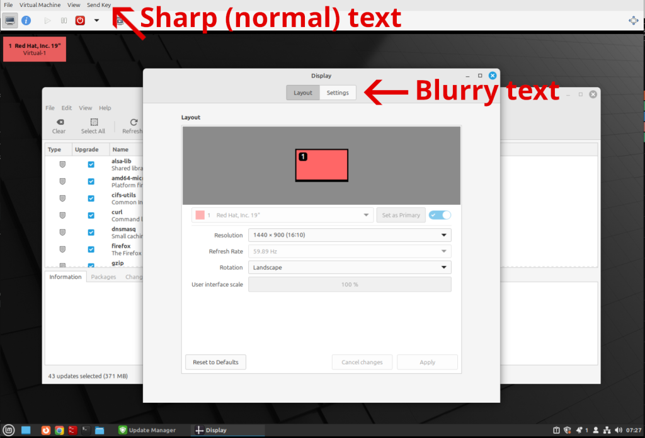Click User interface scale 100 % button
Image resolution: width=645 pixels, height=438 pixels.
[350, 284]
